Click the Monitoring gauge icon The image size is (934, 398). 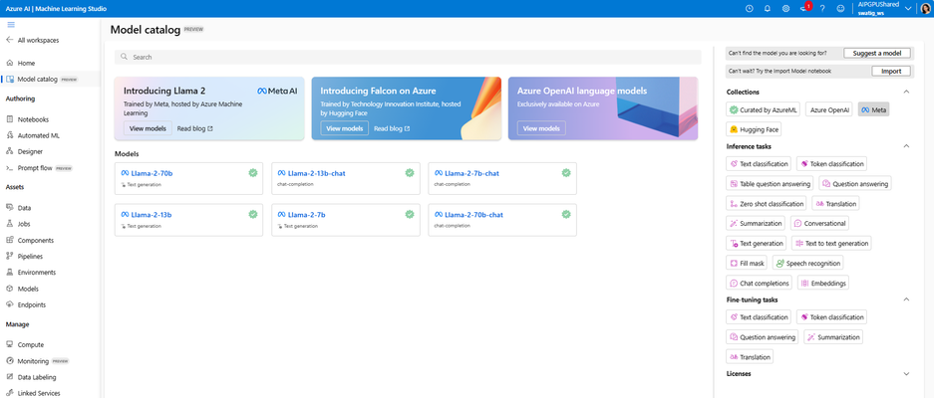point(10,360)
